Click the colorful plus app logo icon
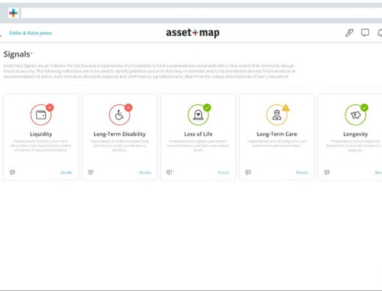 tap(13, 13)
